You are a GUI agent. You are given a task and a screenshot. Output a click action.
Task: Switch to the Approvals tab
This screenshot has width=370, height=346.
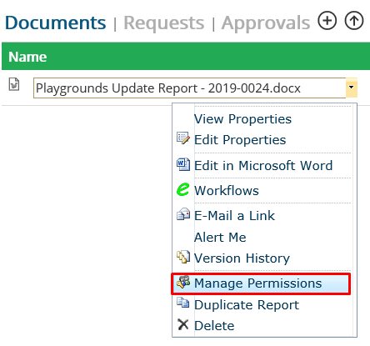pos(266,23)
